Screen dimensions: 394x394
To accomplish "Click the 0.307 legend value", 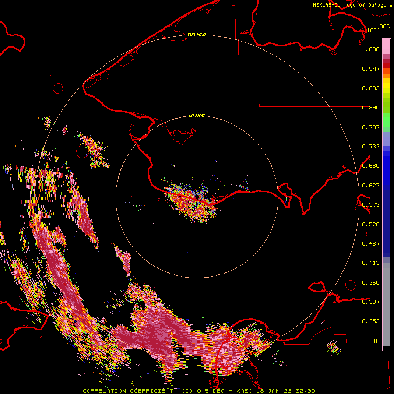I will (371, 302).
